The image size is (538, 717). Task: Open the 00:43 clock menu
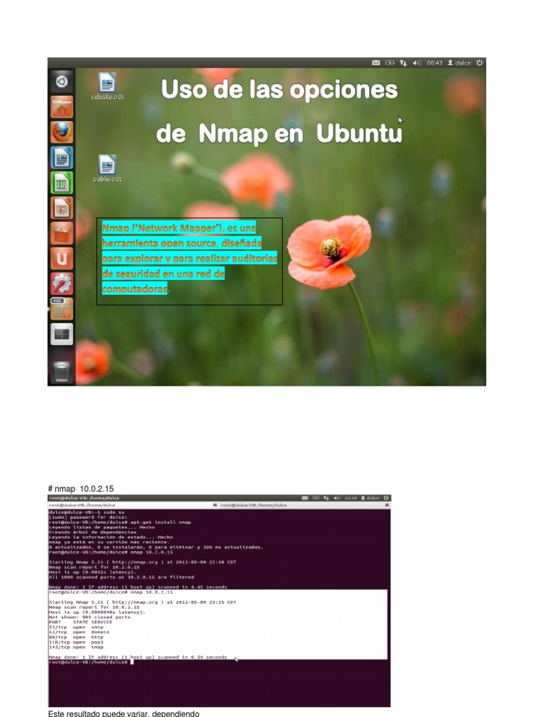click(x=434, y=62)
